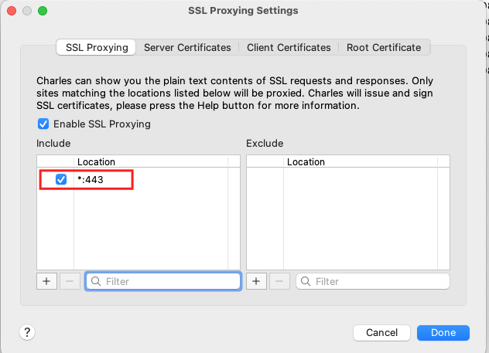Add a new Exclude location with plus
This screenshot has height=353, width=489.
coord(256,281)
